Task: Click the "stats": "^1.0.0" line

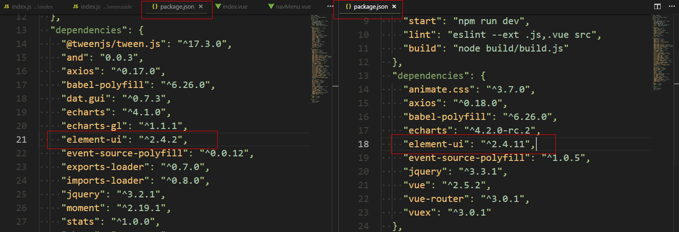Action: tap(110, 222)
